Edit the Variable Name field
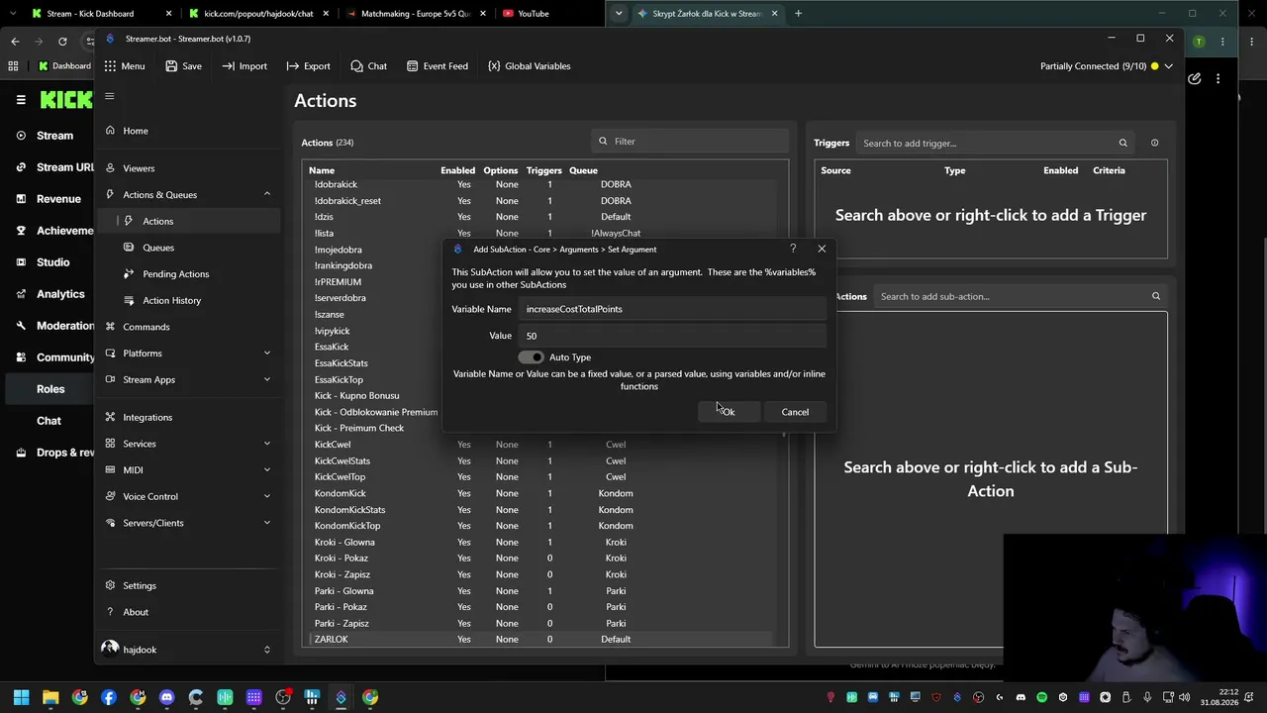The height and width of the screenshot is (713, 1267). [x=673, y=309]
